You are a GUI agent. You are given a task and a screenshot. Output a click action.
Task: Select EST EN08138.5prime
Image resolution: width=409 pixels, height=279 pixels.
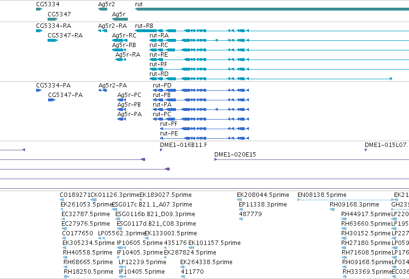(x=322, y=195)
